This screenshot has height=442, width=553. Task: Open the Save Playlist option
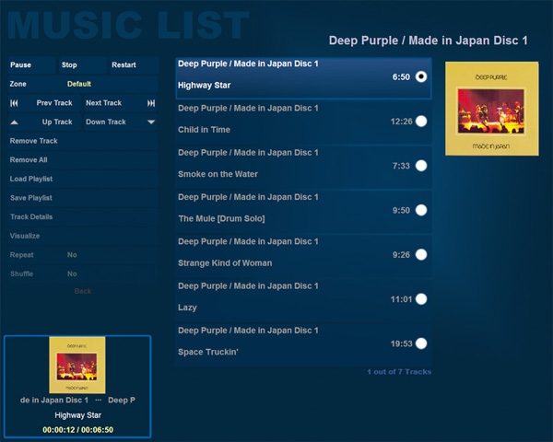click(x=83, y=198)
